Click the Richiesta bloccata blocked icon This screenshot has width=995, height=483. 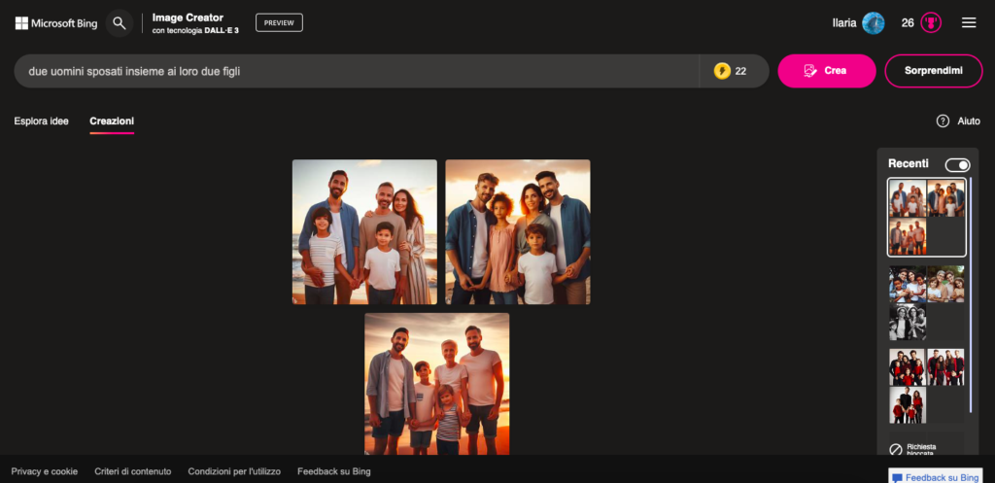tap(896, 449)
